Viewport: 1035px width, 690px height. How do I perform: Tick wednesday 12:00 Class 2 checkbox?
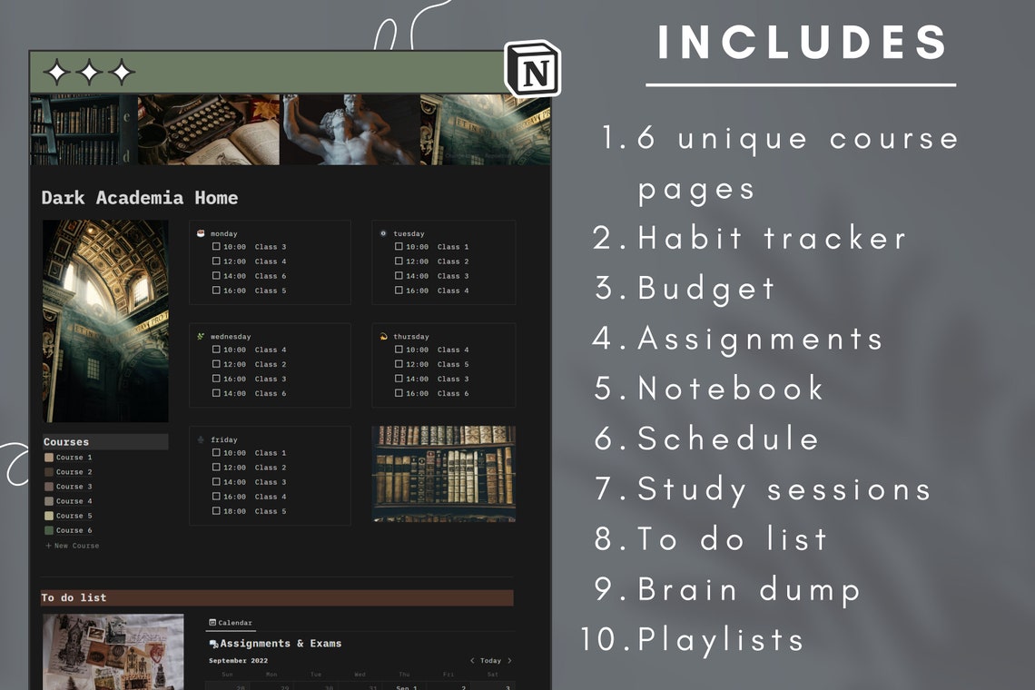coord(216,364)
